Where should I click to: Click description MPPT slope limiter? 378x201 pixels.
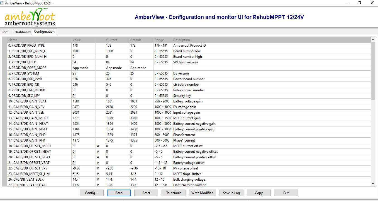[187, 174]
